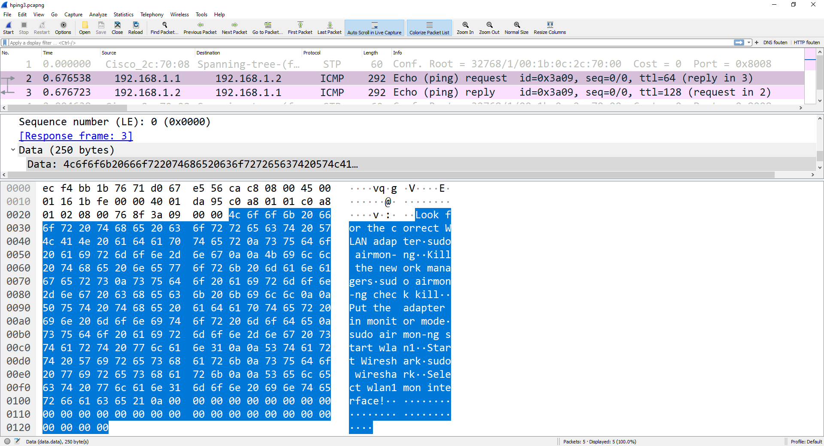Reload the capture file
Image resolution: width=824 pixels, height=446 pixels.
pos(136,25)
